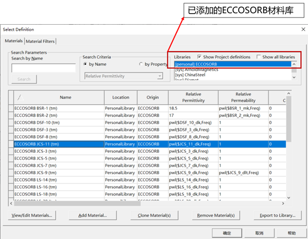Click the Location column header
The image size is (308, 239).
click(x=120, y=98)
